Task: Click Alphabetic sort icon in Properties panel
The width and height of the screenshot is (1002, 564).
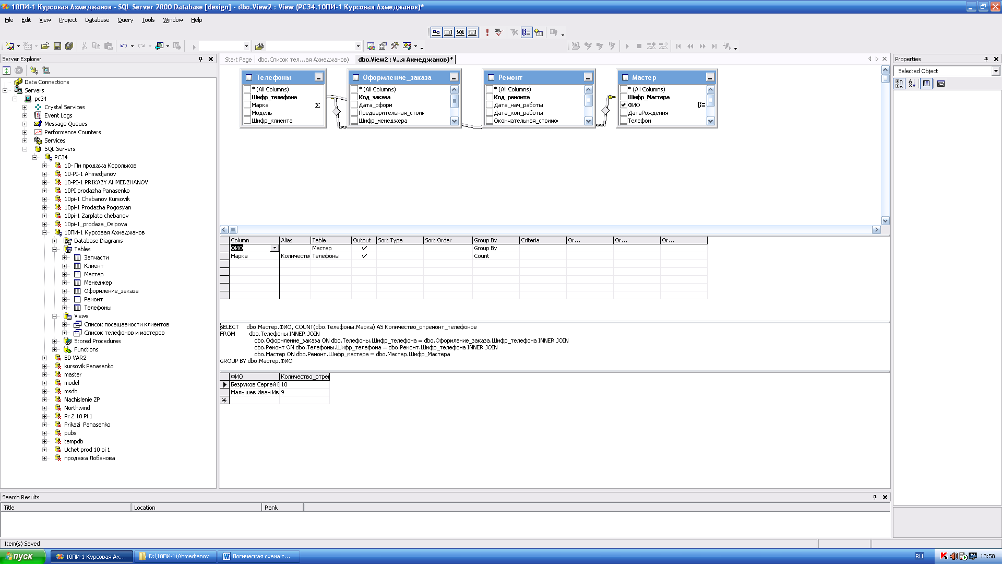Action: (x=912, y=84)
